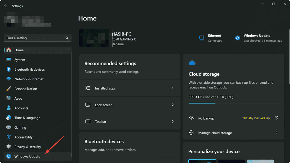Click the Network wifi icon in sidebar
This screenshot has width=290, height=163.
9,79
